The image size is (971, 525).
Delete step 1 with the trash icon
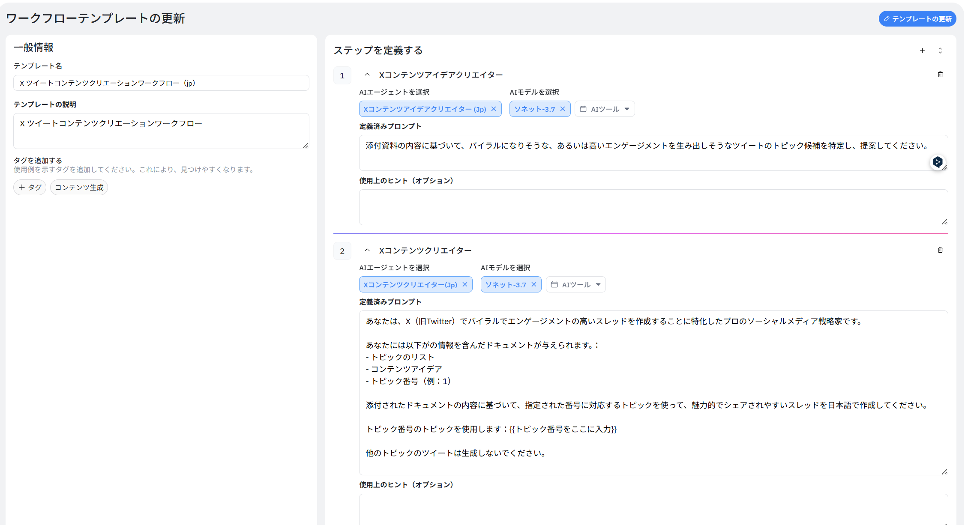(940, 75)
